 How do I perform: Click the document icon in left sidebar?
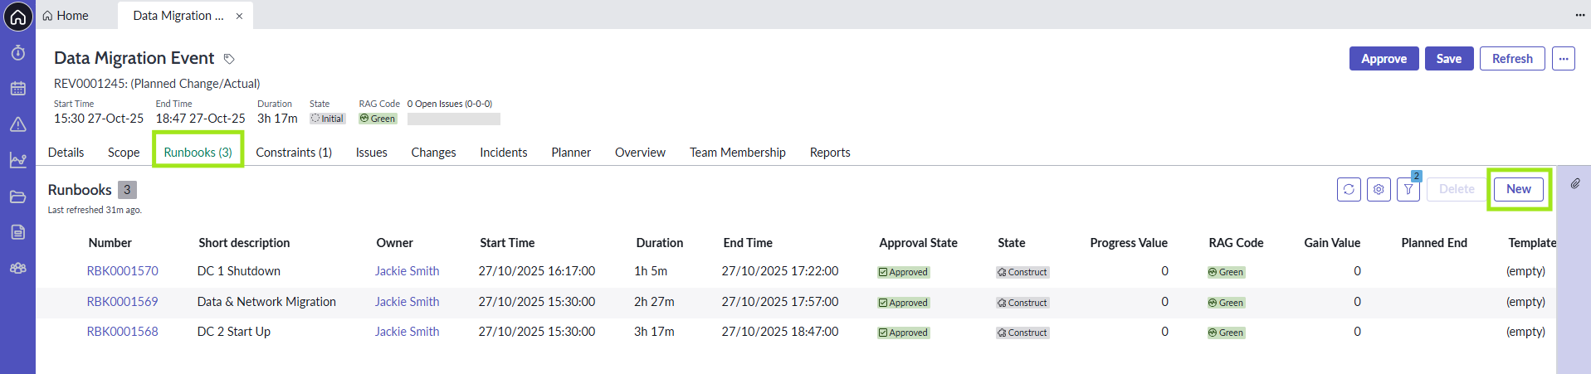[18, 232]
